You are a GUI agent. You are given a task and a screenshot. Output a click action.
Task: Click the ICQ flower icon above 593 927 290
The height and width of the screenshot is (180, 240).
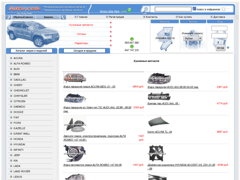(132, 39)
